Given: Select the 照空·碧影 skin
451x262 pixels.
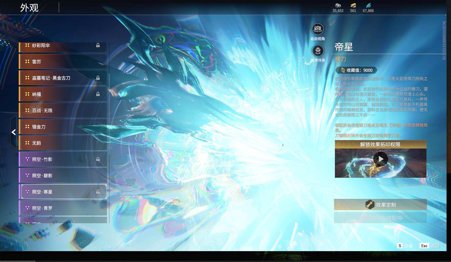Looking at the screenshot, I should 63,176.
